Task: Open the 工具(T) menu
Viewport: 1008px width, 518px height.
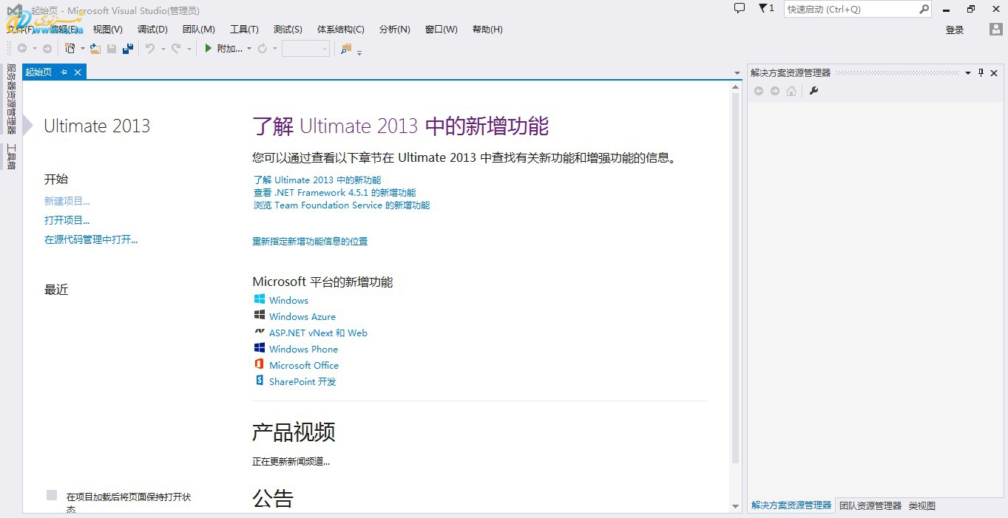Action: coord(244,30)
